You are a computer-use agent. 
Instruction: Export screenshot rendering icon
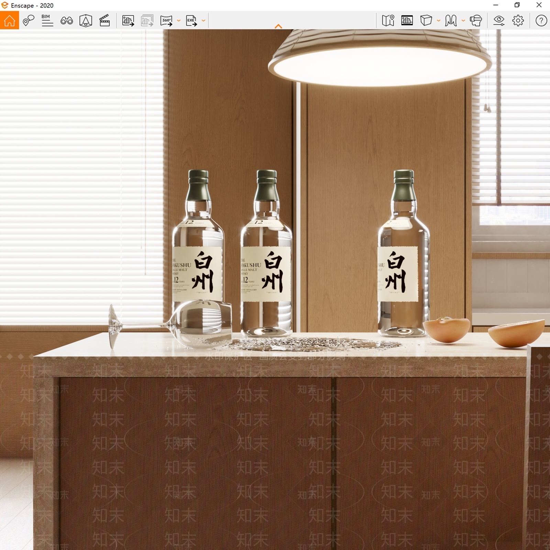128,21
